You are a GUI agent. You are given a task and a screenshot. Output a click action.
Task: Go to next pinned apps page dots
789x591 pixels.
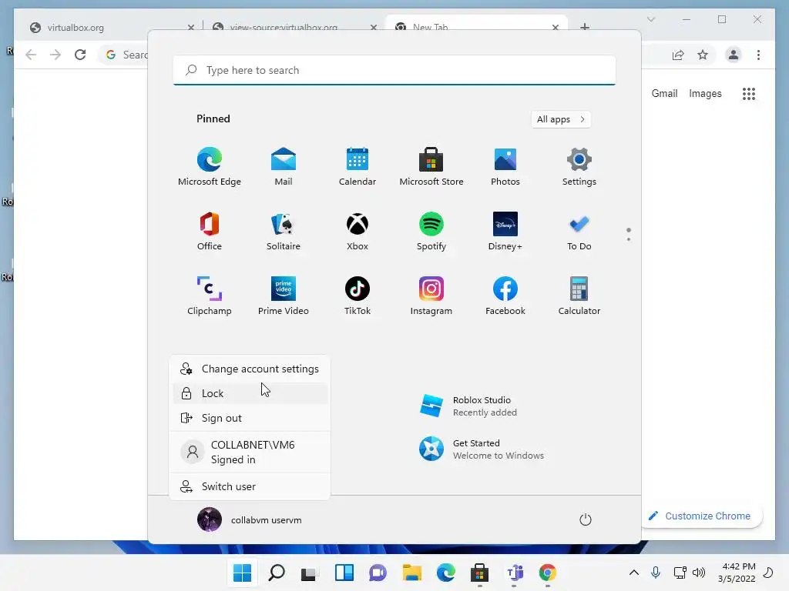[x=629, y=234]
